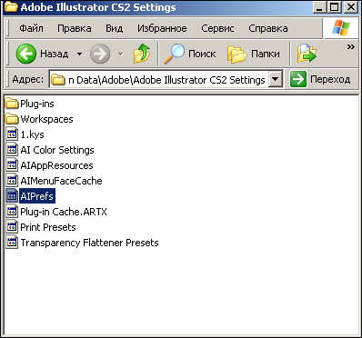Open the Plug-ins folder icon

12,104
